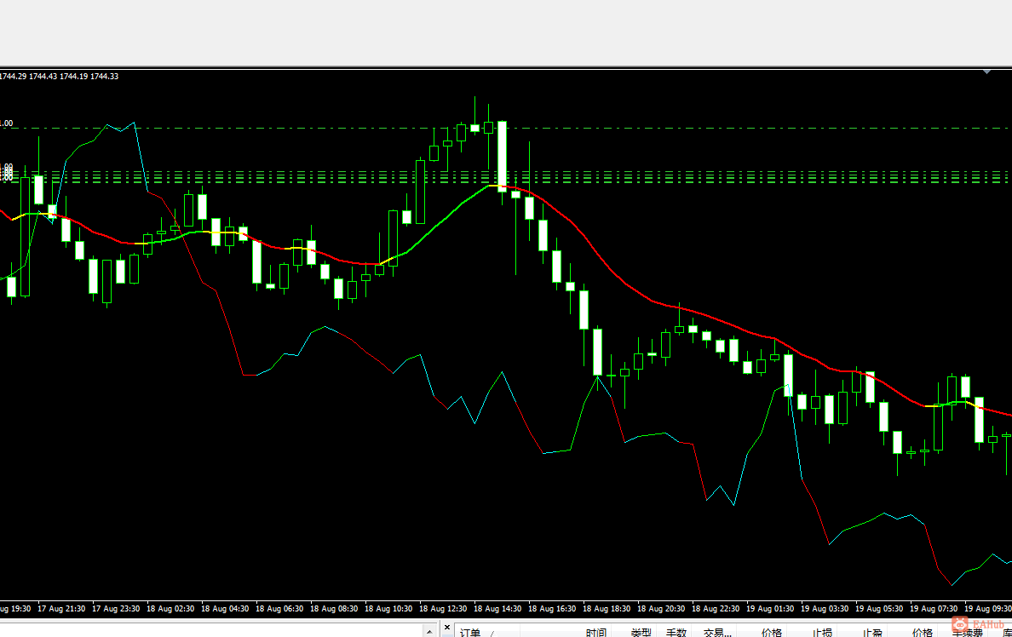Click the scroll up arrow beside the terminal

(430, 630)
